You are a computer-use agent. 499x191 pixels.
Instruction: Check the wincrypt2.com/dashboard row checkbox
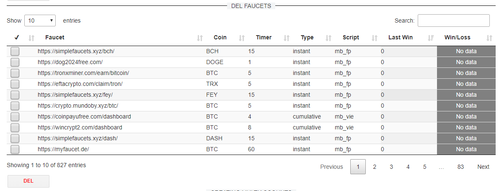point(15,128)
